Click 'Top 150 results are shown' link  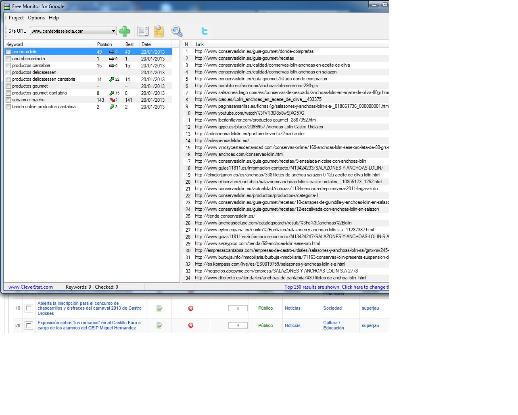(x=336, y=287)
